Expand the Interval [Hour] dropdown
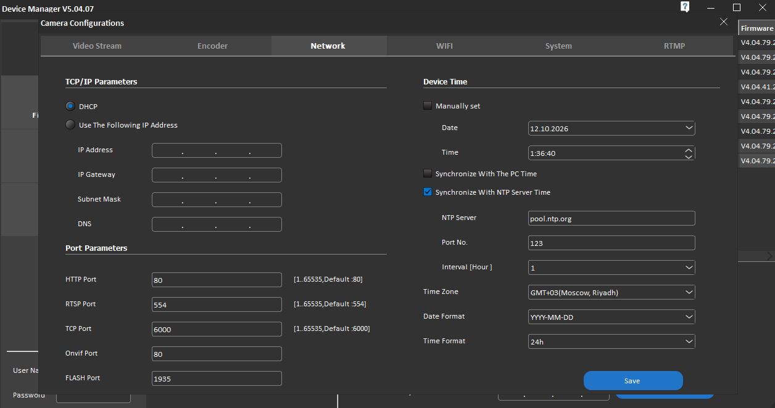775x408 pixels. pos(689,267)
